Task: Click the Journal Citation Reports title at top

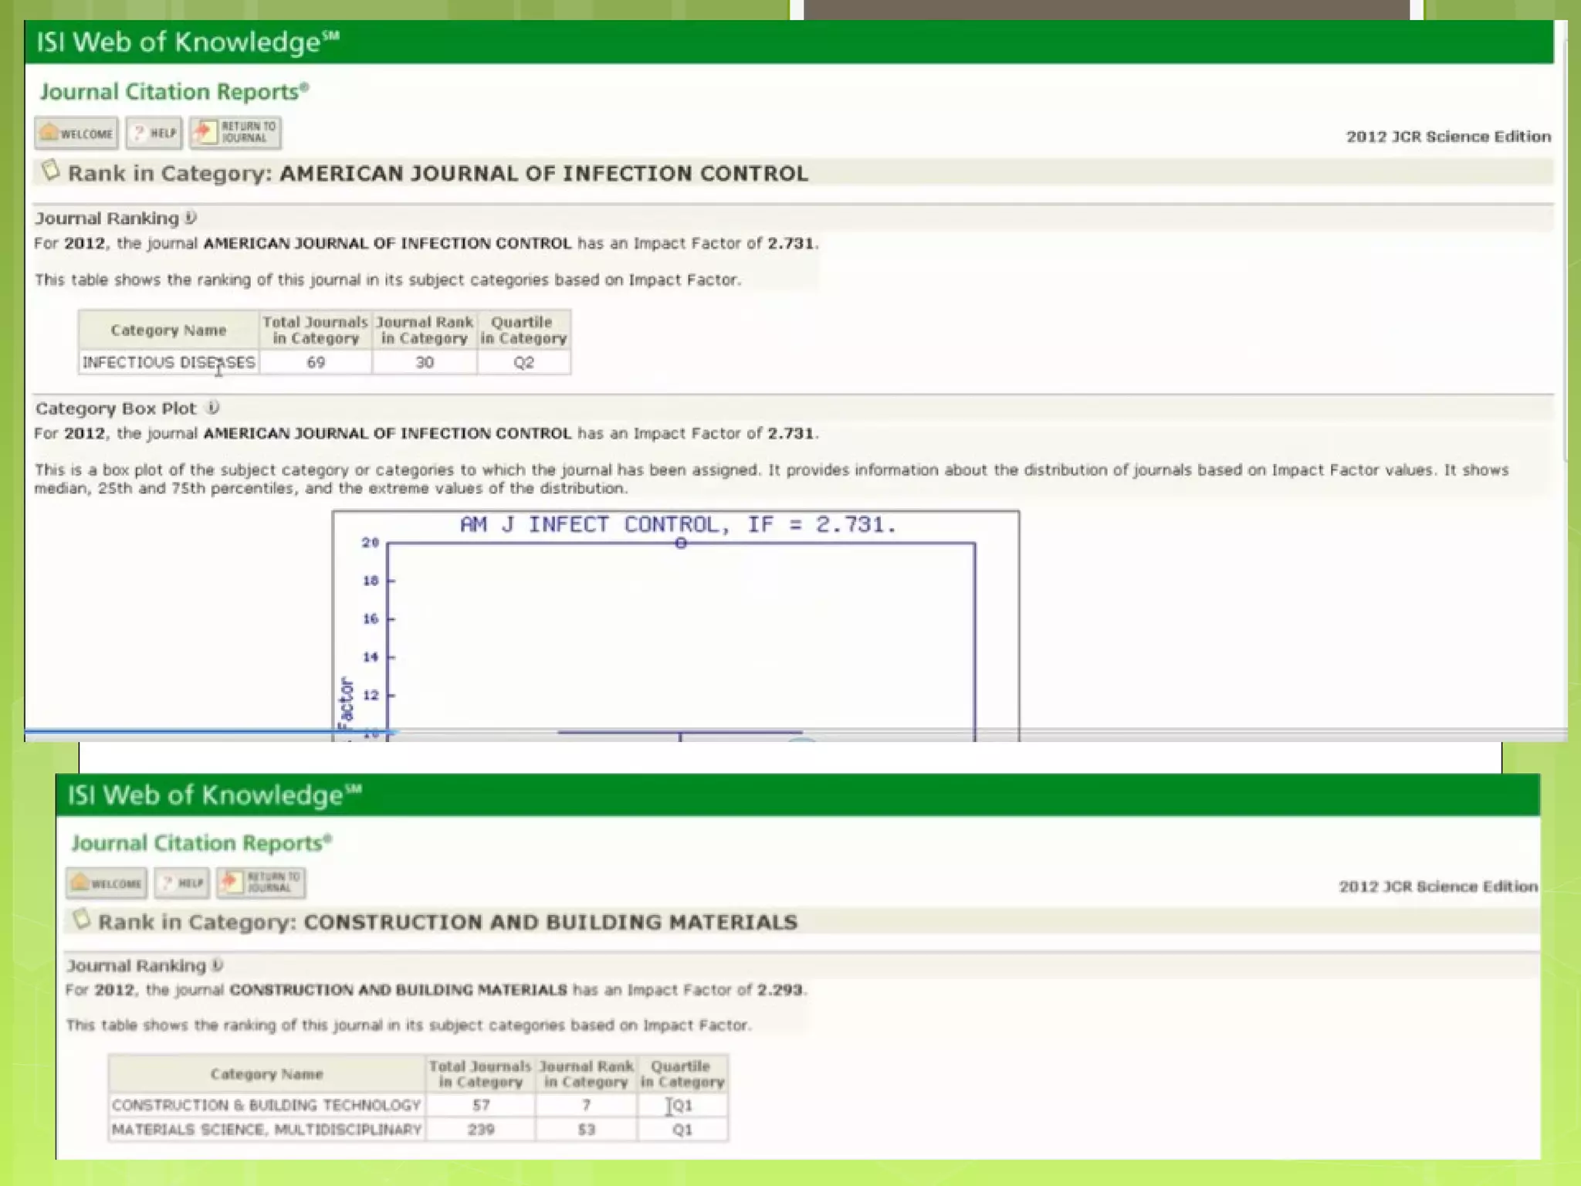Action: pyautogui.click(x=174, y=92)
